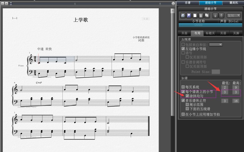This screenshot has width=244, height=152.
Task: Click the save disk icon
Action: point(189,15)
